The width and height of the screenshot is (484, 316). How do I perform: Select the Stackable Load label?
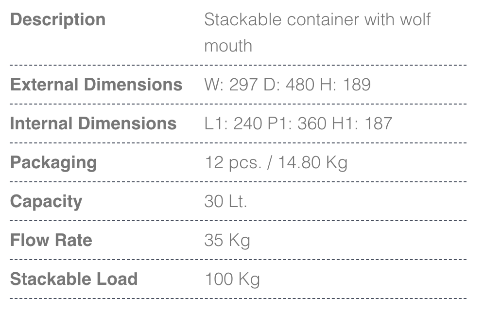coord(74,279)
